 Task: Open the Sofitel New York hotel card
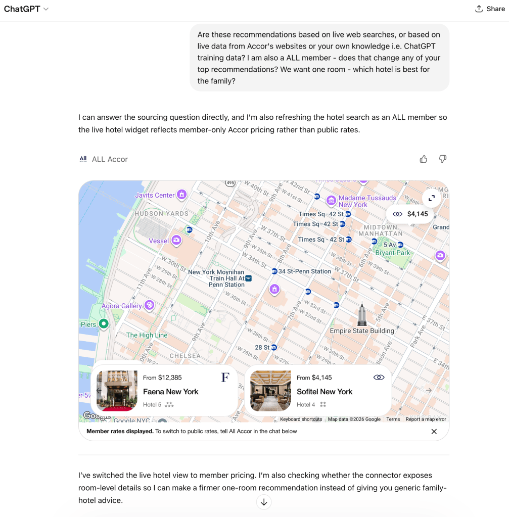pyautogui.click(x=318, y=391)
